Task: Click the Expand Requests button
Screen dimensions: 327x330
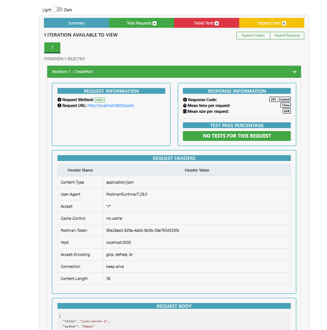Action: coord(286,35)
